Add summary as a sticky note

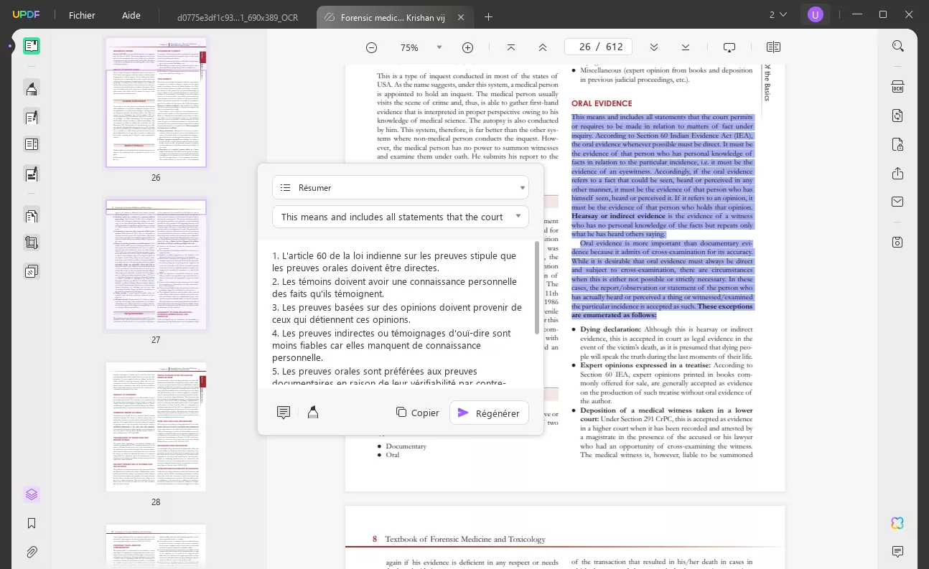pyautogui.click(x=284, y=413)
